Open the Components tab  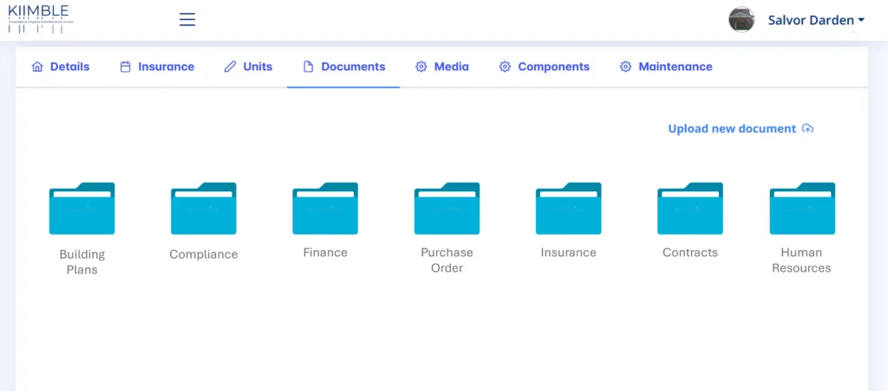coord(545,67)
